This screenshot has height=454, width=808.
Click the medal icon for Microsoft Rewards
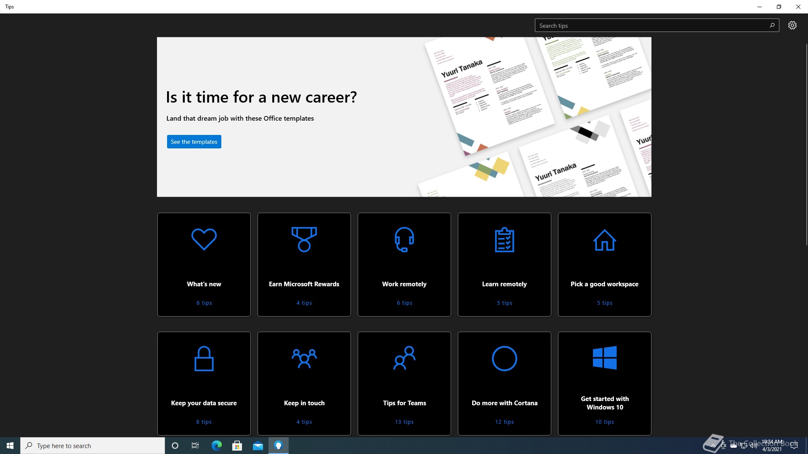(304, 239)
